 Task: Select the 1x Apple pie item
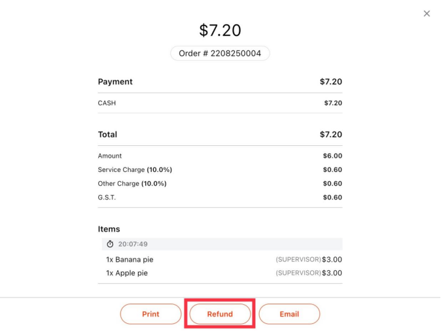coord(127,273)
